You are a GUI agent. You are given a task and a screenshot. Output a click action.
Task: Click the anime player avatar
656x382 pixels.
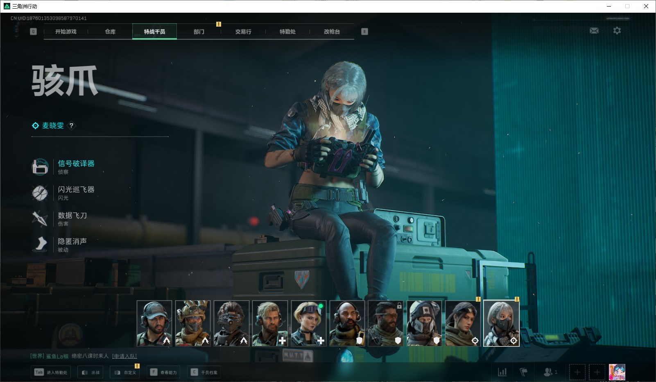617,372
